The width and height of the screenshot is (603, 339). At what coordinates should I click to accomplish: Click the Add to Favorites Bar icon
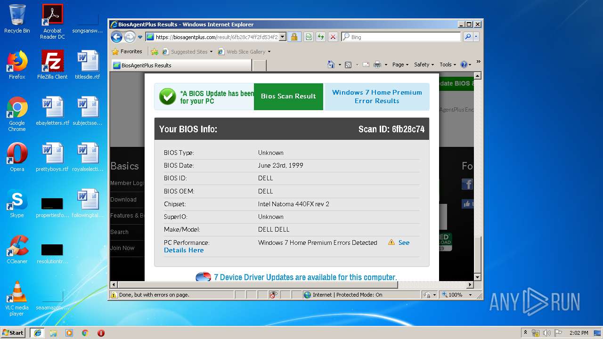pos(155,52)
